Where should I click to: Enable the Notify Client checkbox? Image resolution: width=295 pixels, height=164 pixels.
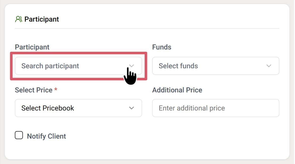[x=19, y=135]
